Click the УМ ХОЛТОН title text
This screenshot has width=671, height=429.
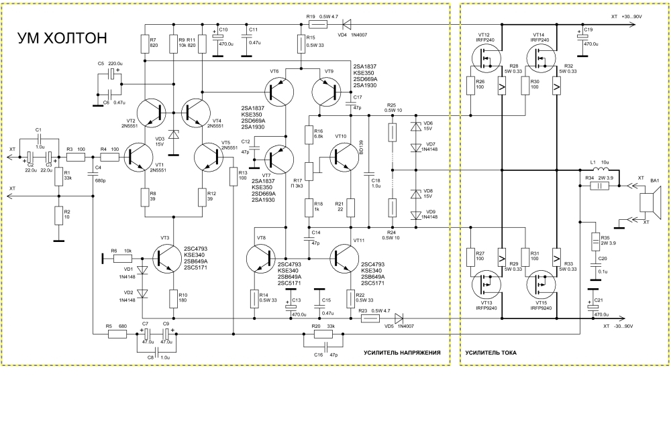click(x=62, y=38)
